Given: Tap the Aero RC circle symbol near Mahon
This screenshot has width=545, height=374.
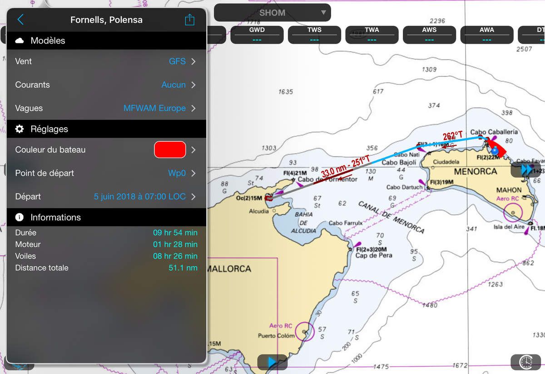Looking at the screenshot, I should pyautogui.click(x=514, y=213).
